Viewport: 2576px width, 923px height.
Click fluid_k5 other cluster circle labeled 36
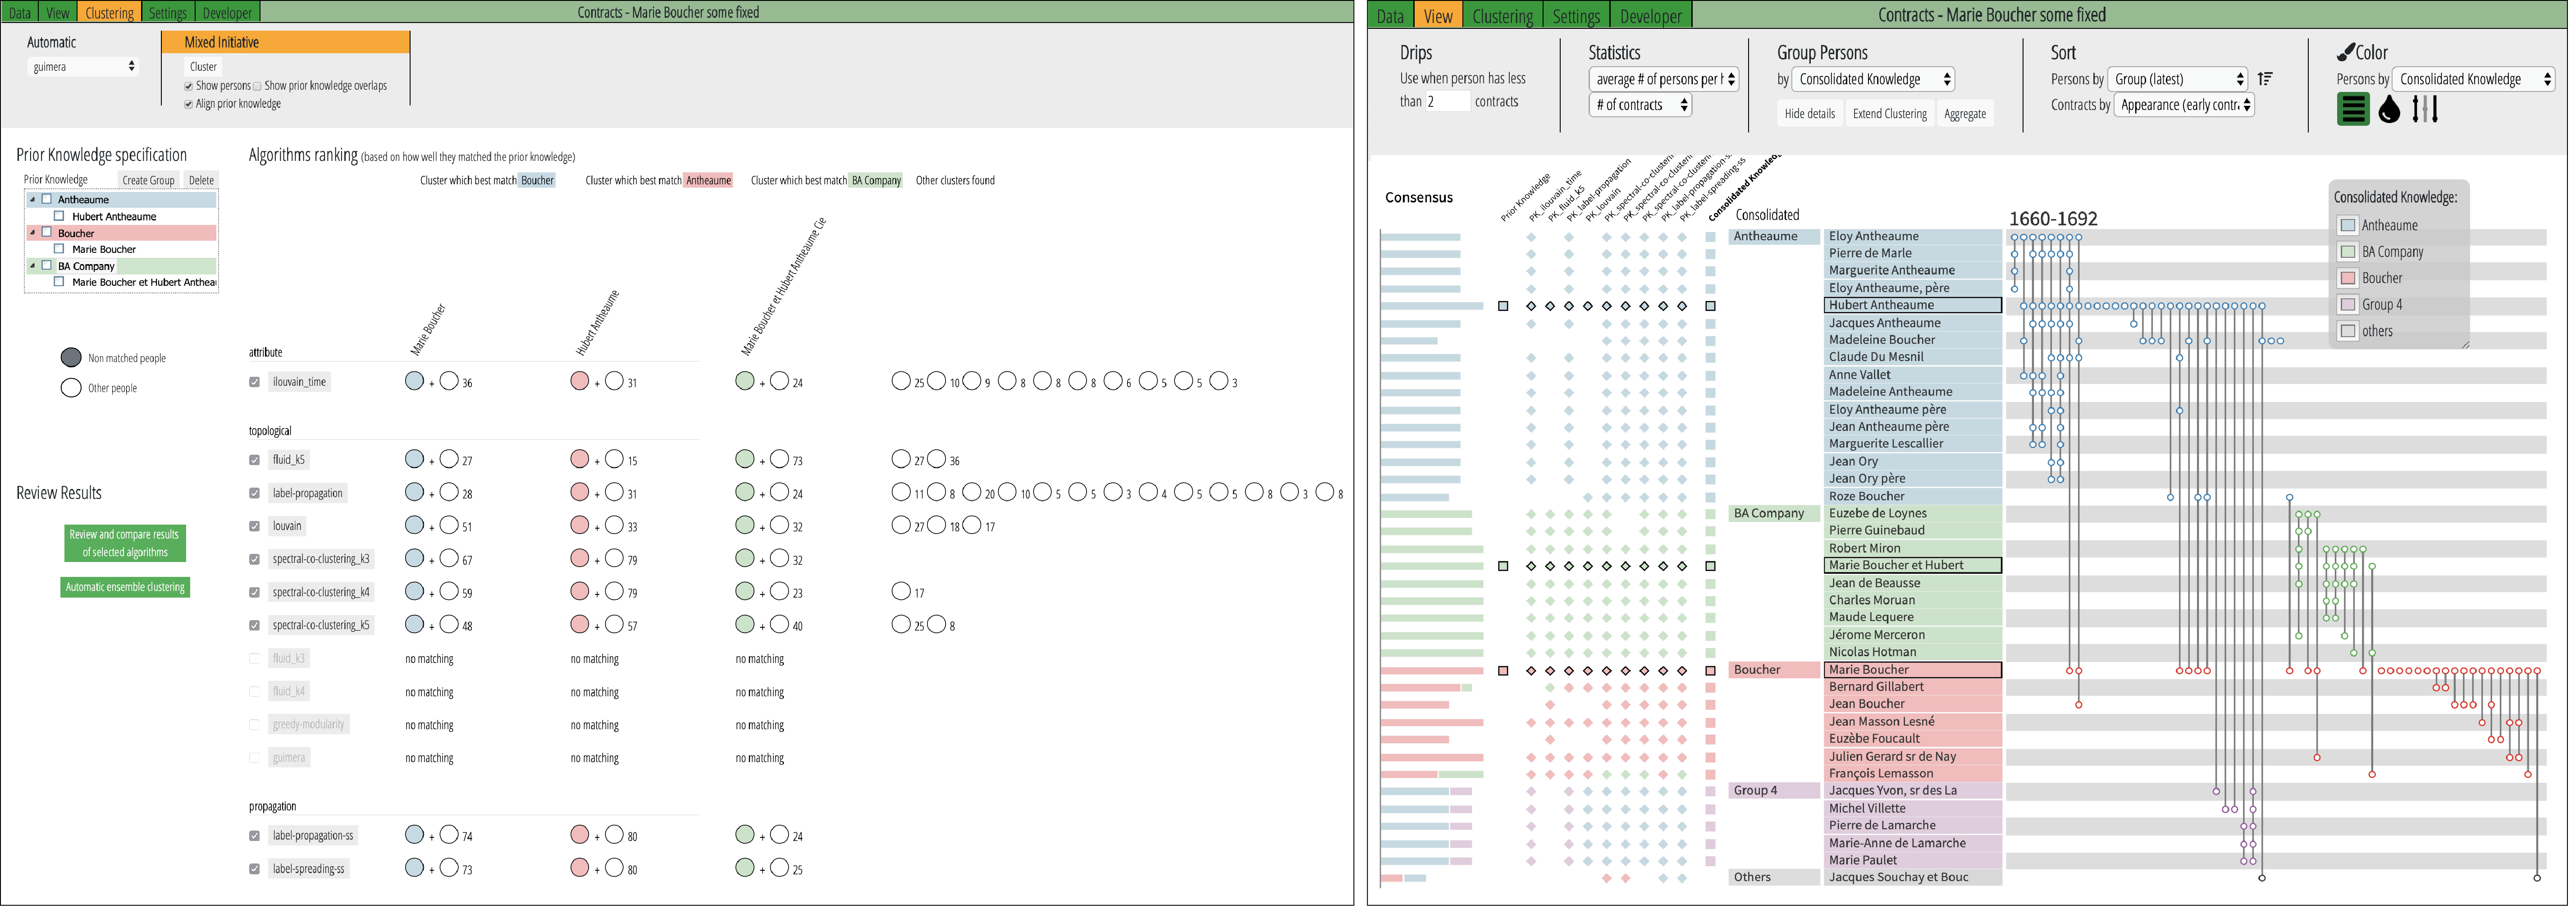(936, 459)
